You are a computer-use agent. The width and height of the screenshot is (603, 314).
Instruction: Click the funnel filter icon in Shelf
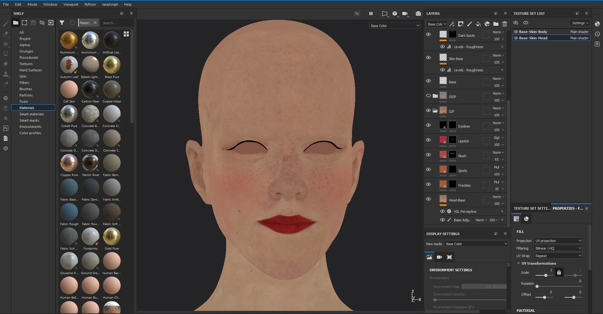[62, 23]
